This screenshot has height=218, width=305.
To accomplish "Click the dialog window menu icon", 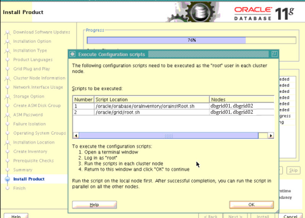I will (72, 54).
